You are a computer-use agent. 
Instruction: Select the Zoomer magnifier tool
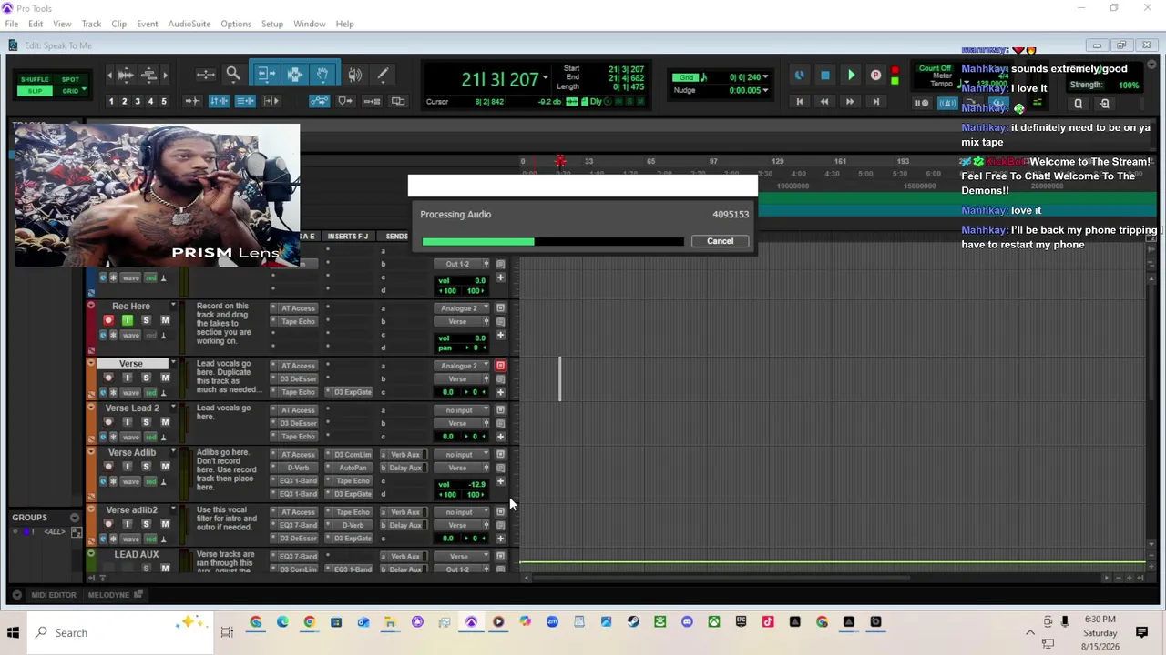pos(233,75)
